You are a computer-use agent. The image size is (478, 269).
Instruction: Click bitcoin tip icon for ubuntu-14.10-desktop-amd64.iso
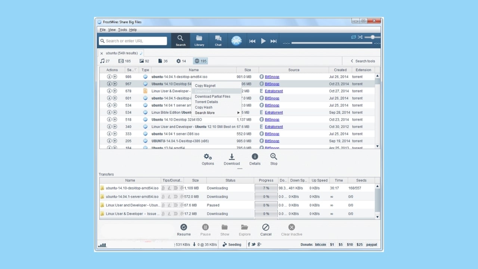pos(163,188)
